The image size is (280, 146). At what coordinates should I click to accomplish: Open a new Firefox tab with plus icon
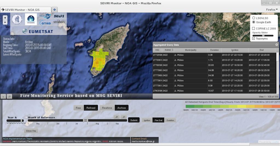tap(54, 10)
